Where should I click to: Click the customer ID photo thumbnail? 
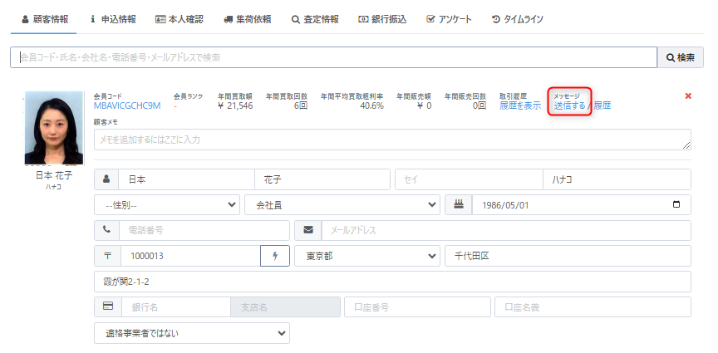tap(54, 127)
